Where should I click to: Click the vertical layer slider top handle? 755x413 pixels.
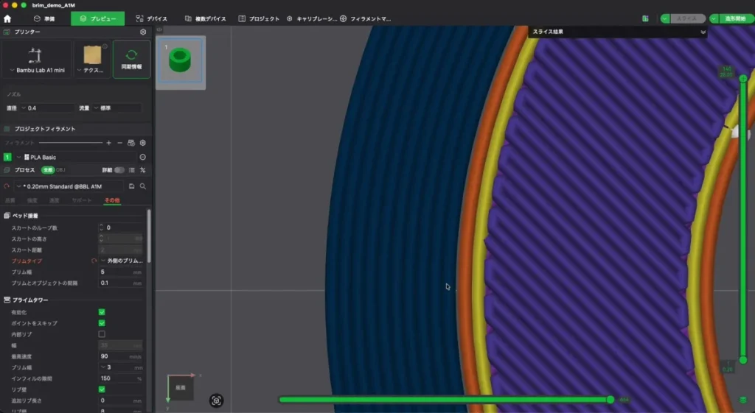click(x=743, y=78)
